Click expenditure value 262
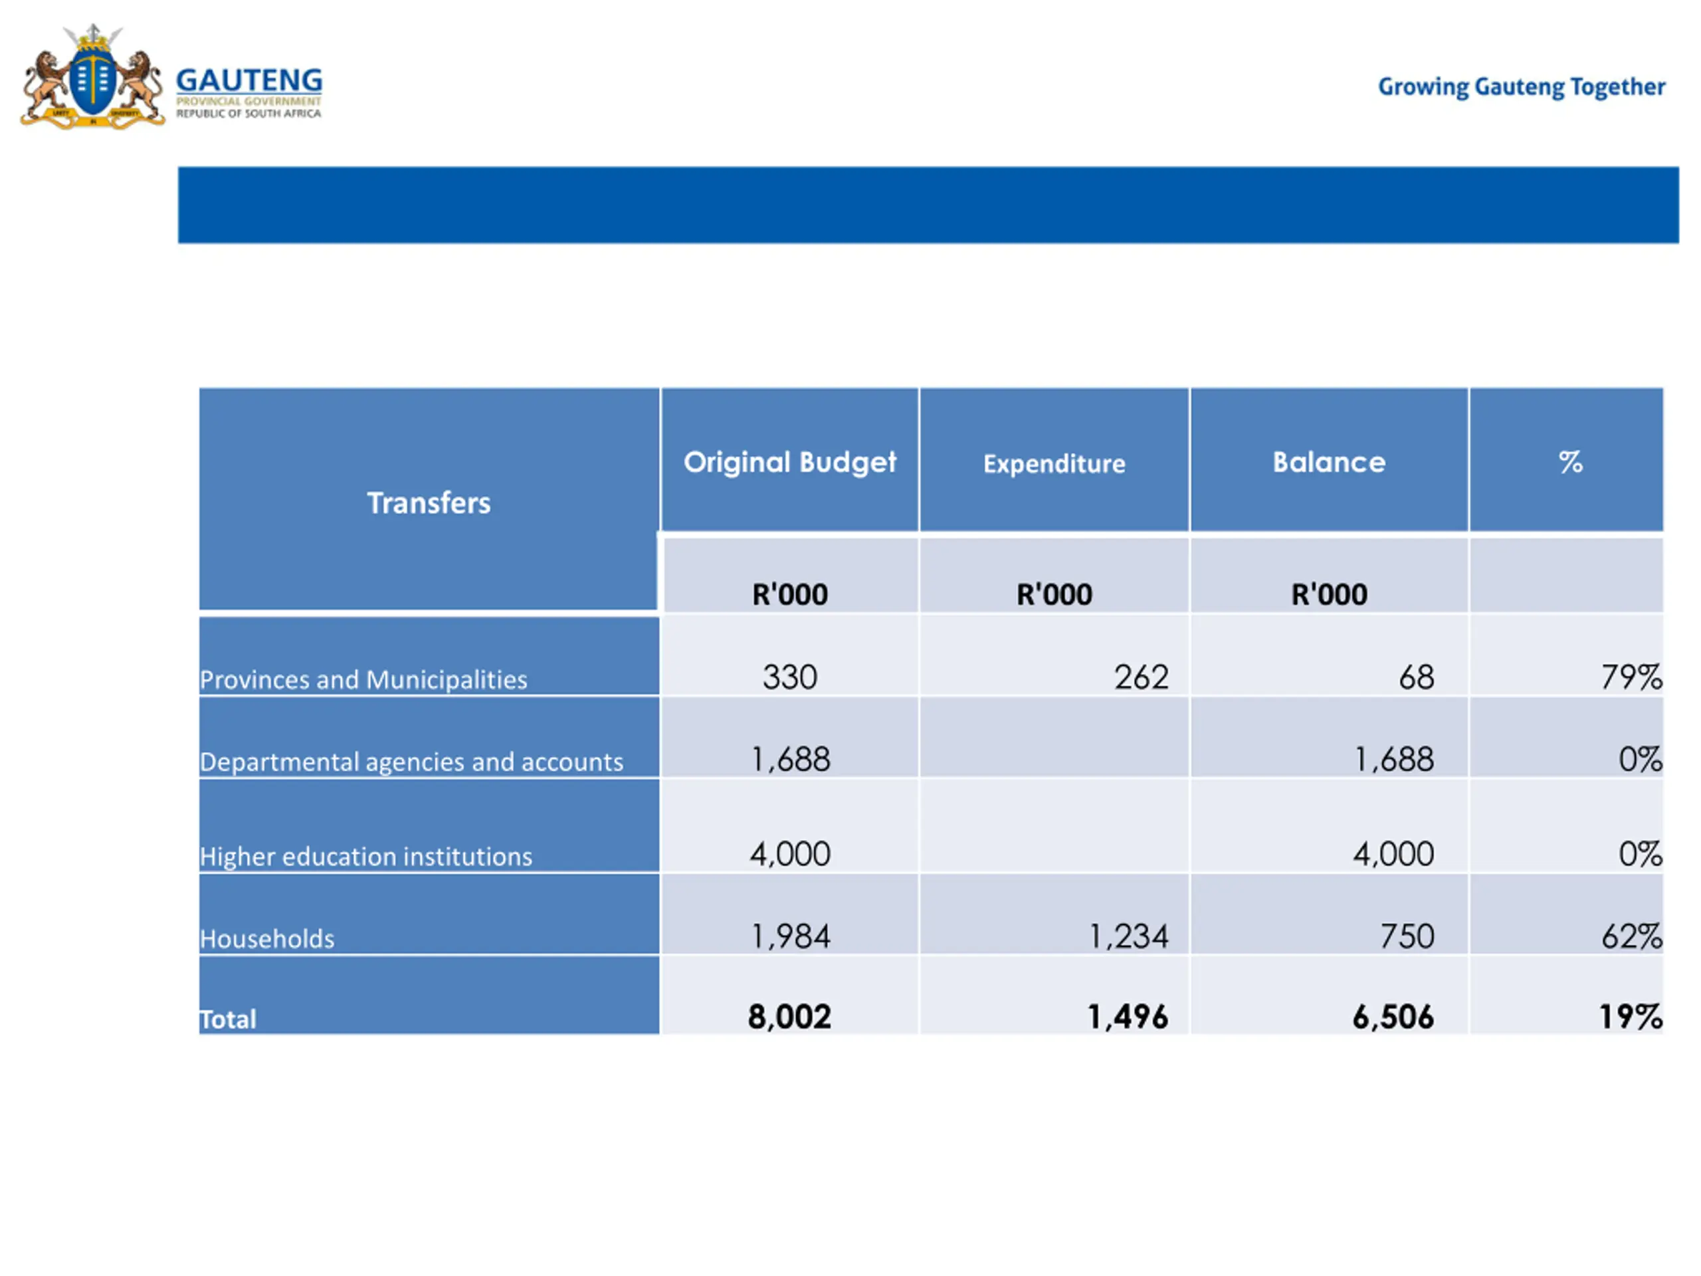The width and height of the screenshot is (1701, 1276). pyautogui.click(x=1141, y=678)
